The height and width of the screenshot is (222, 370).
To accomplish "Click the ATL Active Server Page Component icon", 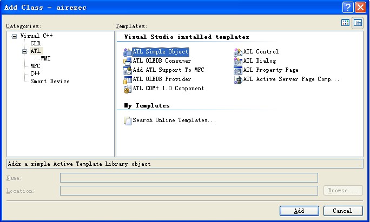I will pyautogui.click(x=238, y=79).
